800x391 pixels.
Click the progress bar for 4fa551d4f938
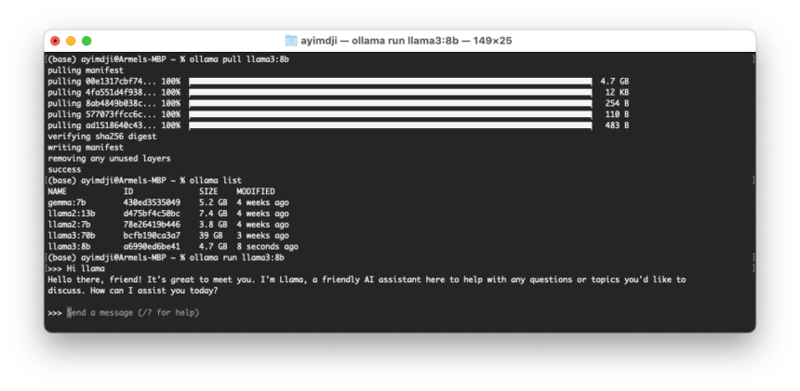click(x=390, y=92)
